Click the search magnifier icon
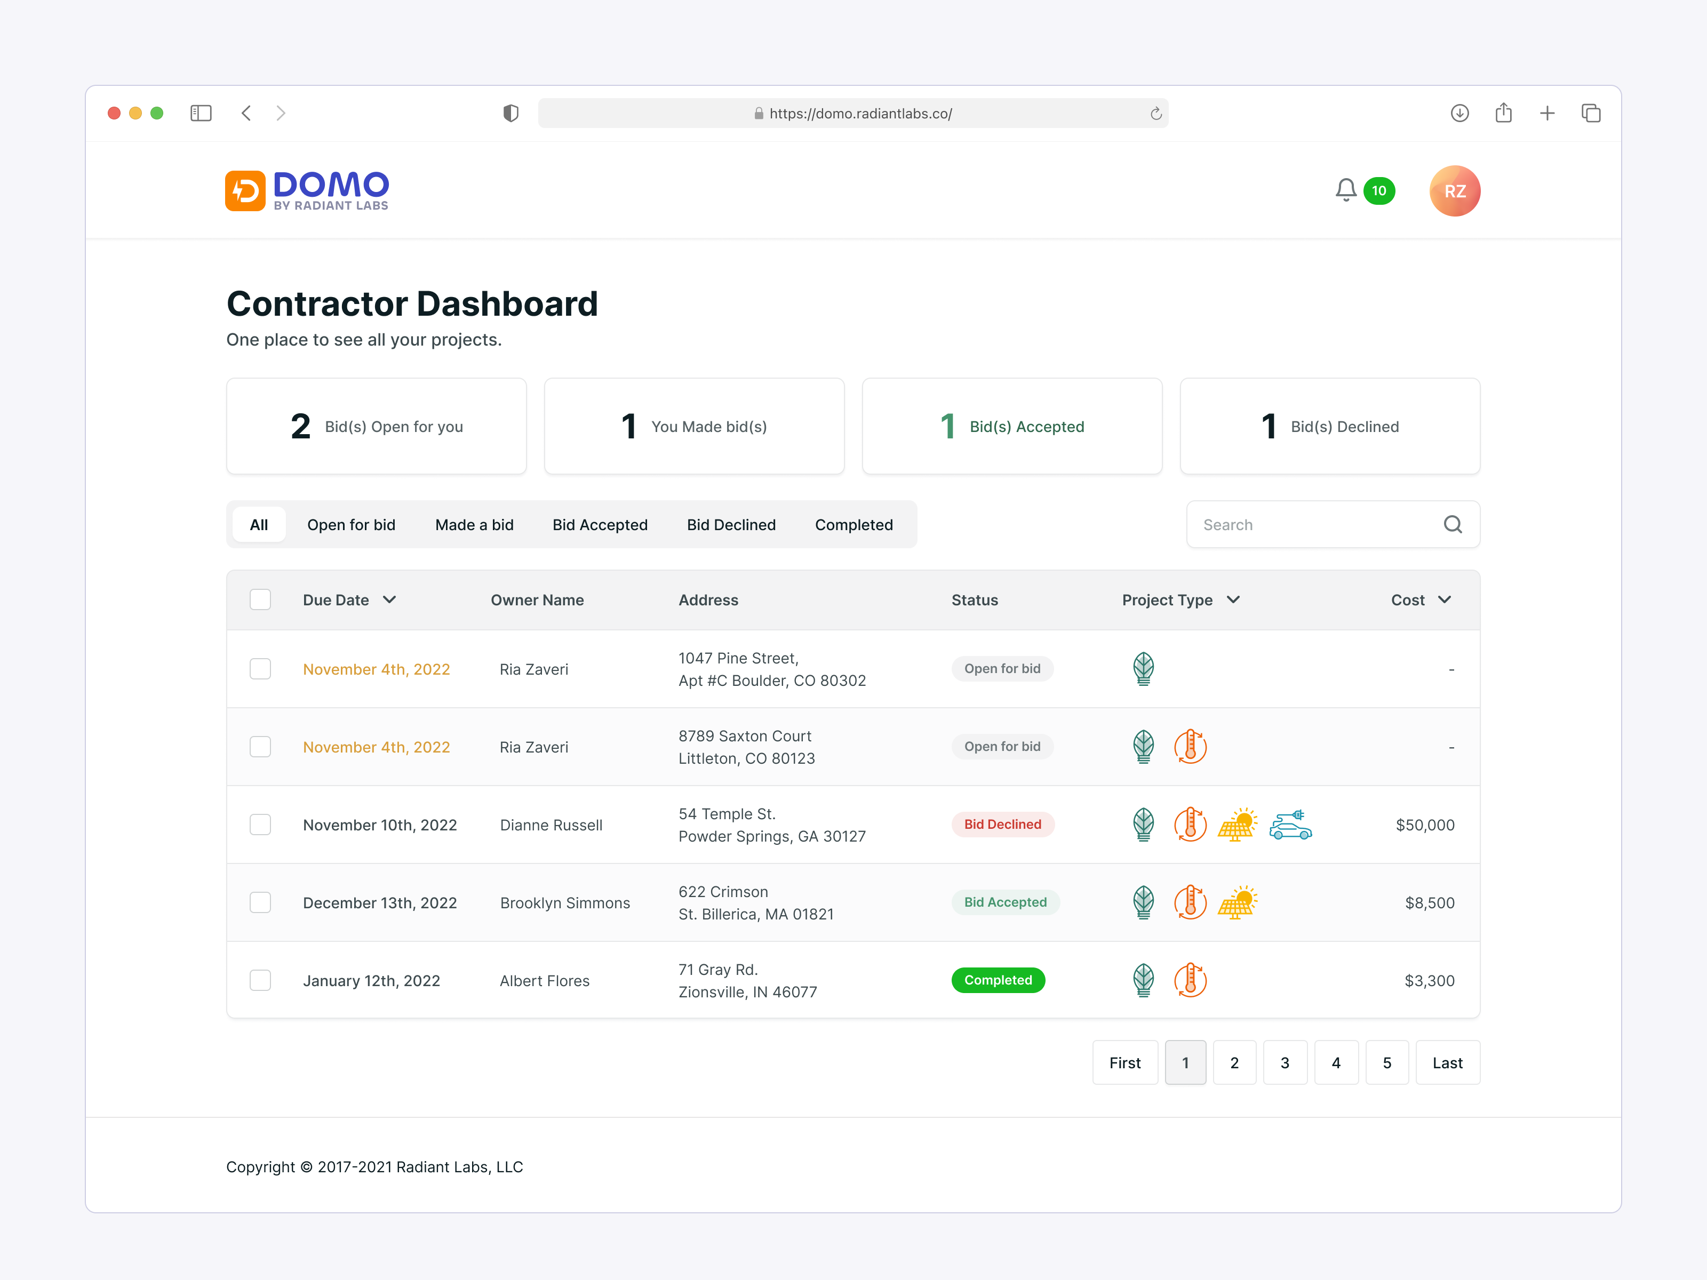The image size is (1707, 1280). 1453,524
